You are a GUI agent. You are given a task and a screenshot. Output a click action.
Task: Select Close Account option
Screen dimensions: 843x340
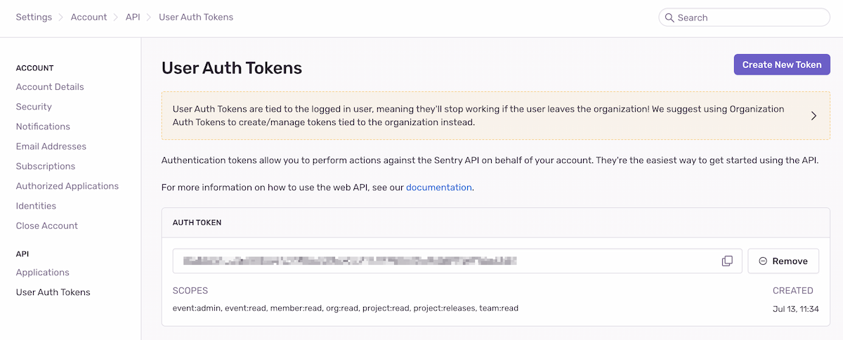click(x=47, y=225)
